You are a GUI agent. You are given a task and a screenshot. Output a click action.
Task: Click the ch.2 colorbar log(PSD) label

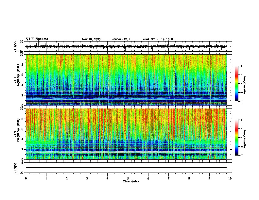245,139
